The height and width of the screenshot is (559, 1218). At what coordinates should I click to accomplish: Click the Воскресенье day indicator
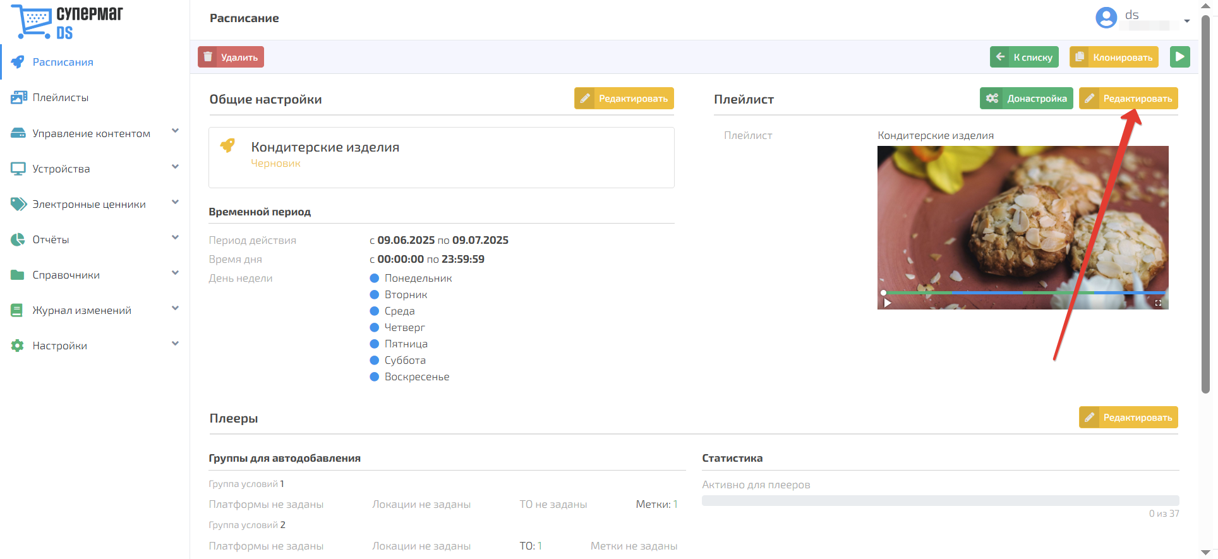click(x=374, y=376)
